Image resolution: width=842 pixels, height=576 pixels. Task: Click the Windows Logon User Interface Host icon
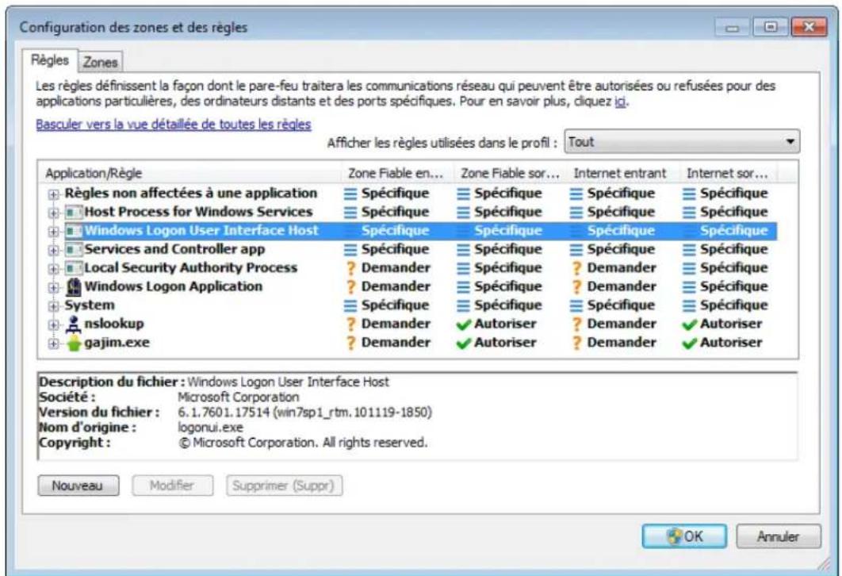pyautogui.click(x=74, y=231)
